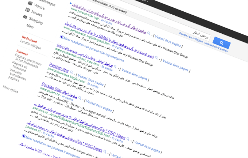Click Vertaal deze pagina for first PSC-News result
The image size is (248, 158).
(x=147, y=147)
